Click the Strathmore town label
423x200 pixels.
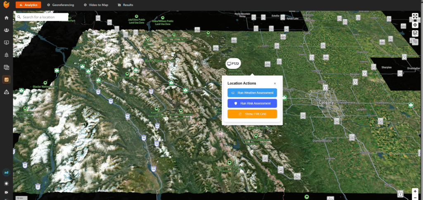(383, 102)
